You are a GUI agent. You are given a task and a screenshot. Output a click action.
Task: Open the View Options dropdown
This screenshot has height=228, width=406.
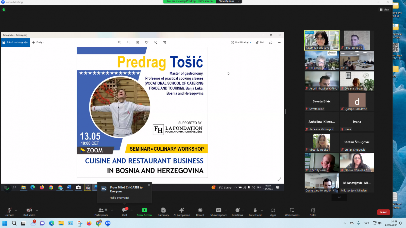[229, 2]
